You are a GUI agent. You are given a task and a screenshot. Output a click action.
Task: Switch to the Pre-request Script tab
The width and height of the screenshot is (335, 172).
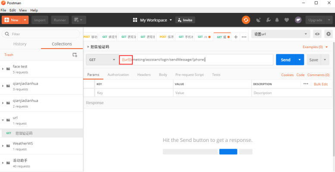coord(190,74)
